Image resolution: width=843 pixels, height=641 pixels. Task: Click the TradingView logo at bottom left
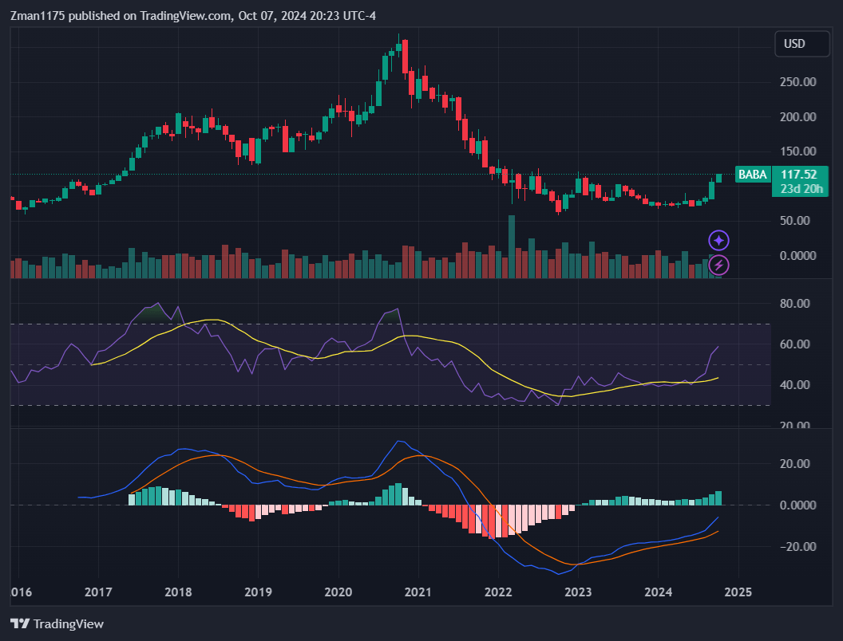point(57,623)
